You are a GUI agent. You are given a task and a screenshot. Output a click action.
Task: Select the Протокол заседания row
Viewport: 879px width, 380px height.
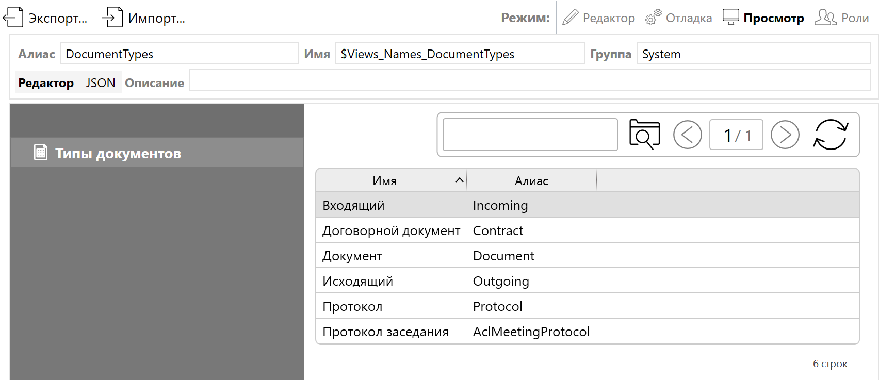385,332
